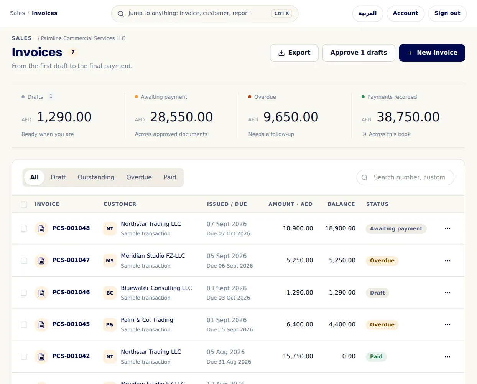477x384 pixels.
Task: Open row actions menu for PCS-001042
Action: coord(447,356)
